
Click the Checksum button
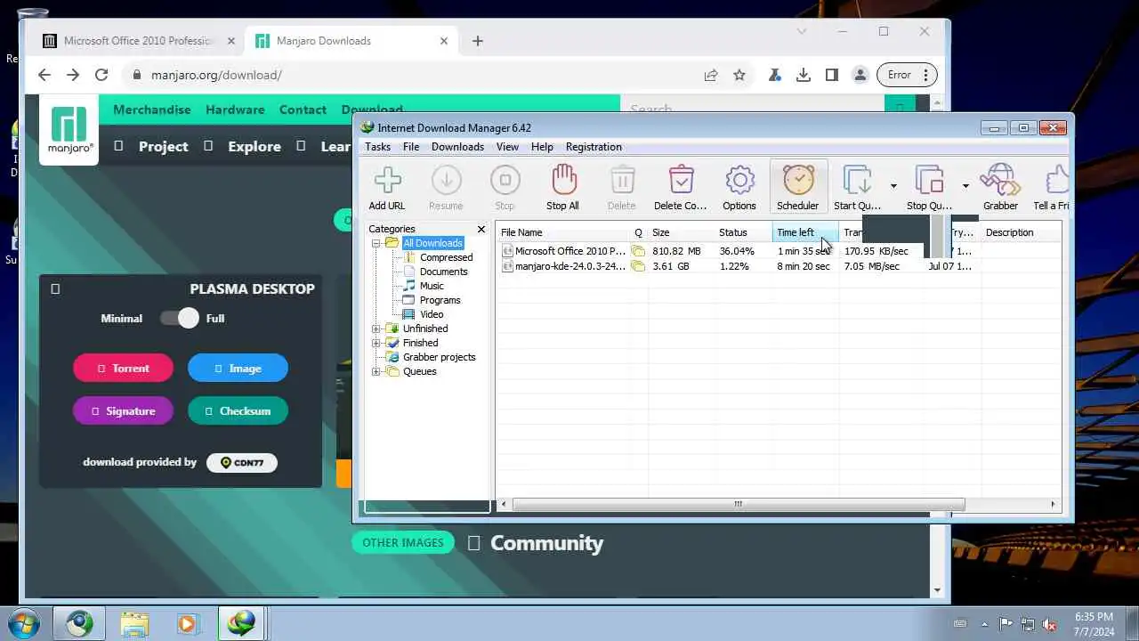click(238, 410)
